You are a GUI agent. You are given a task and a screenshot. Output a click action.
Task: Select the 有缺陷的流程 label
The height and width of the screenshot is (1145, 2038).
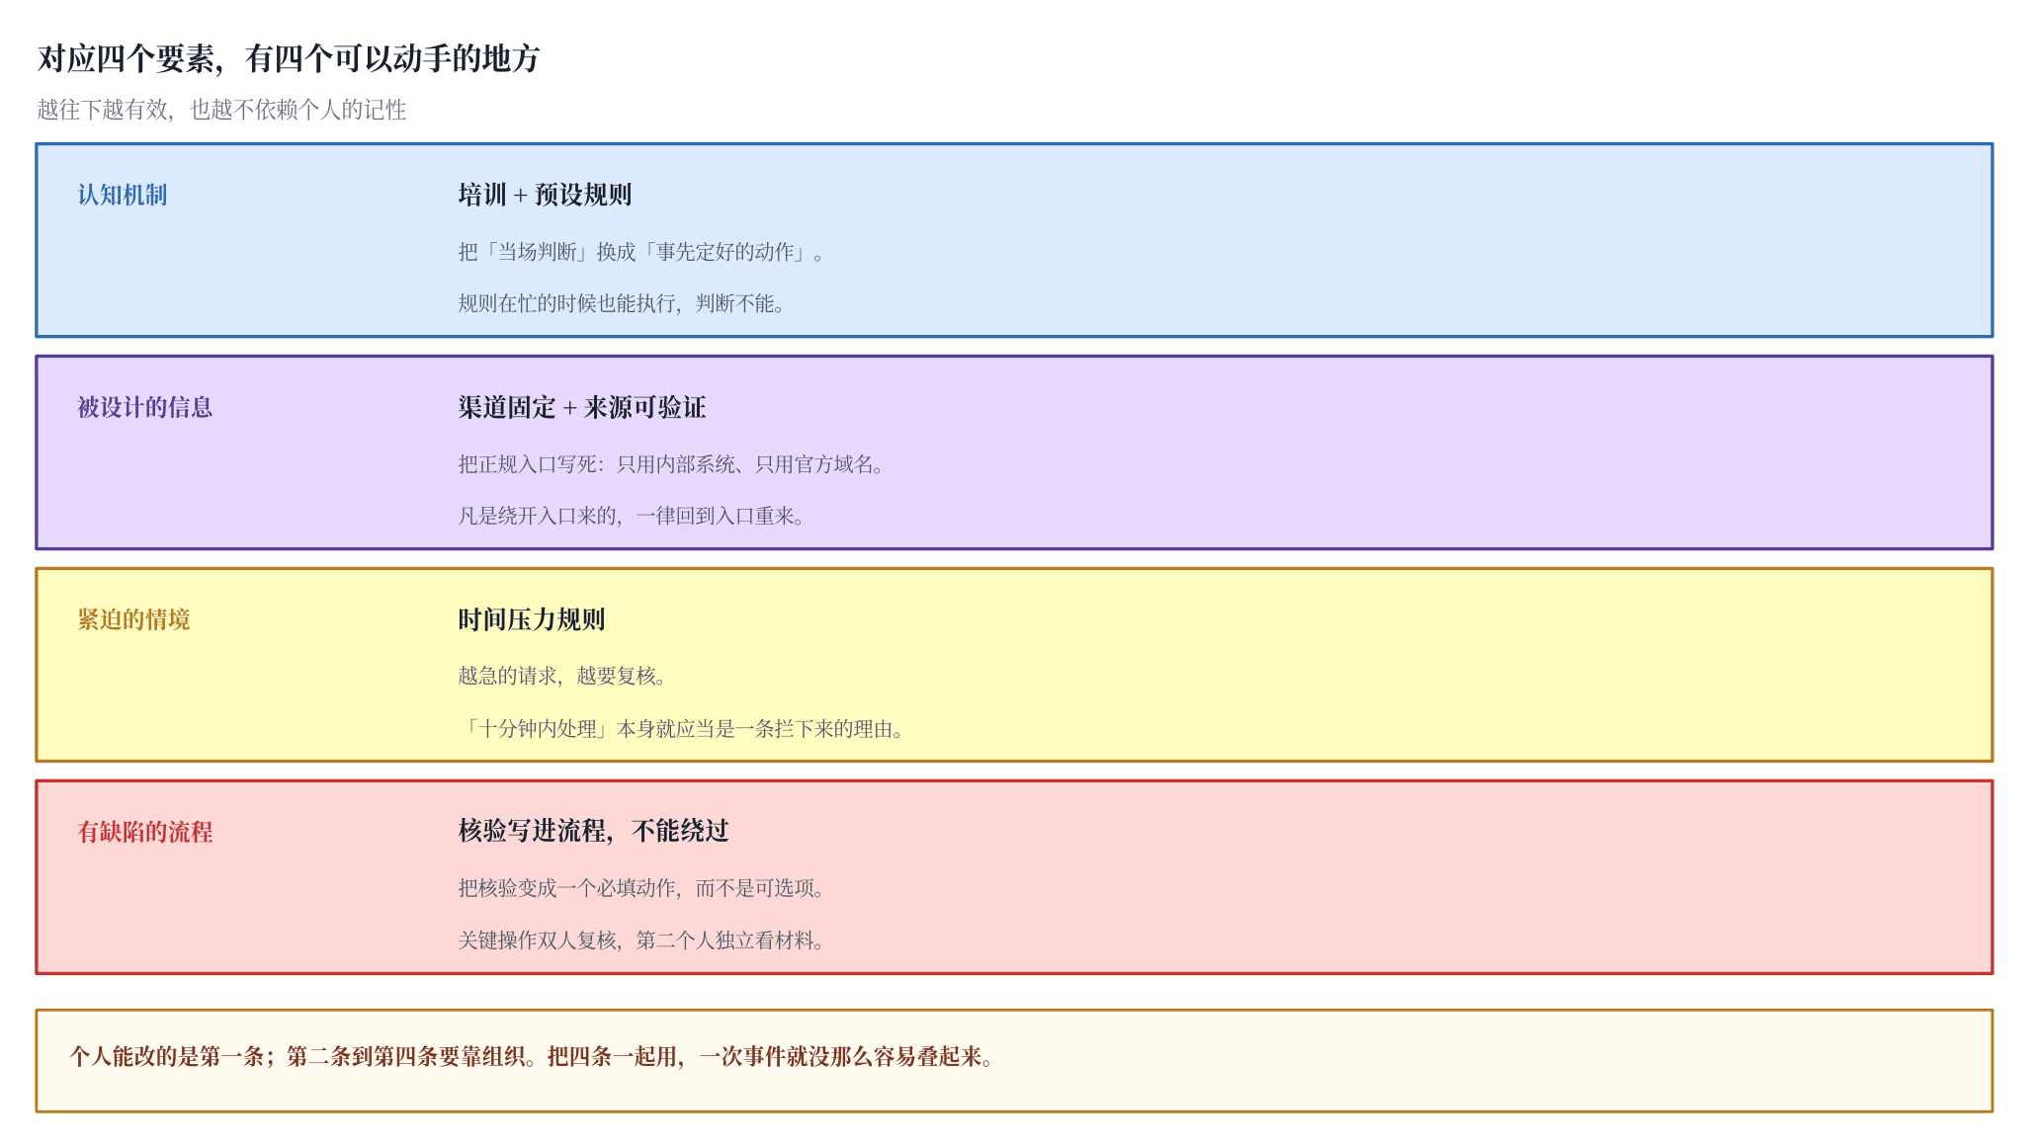[x=145, y=832]
